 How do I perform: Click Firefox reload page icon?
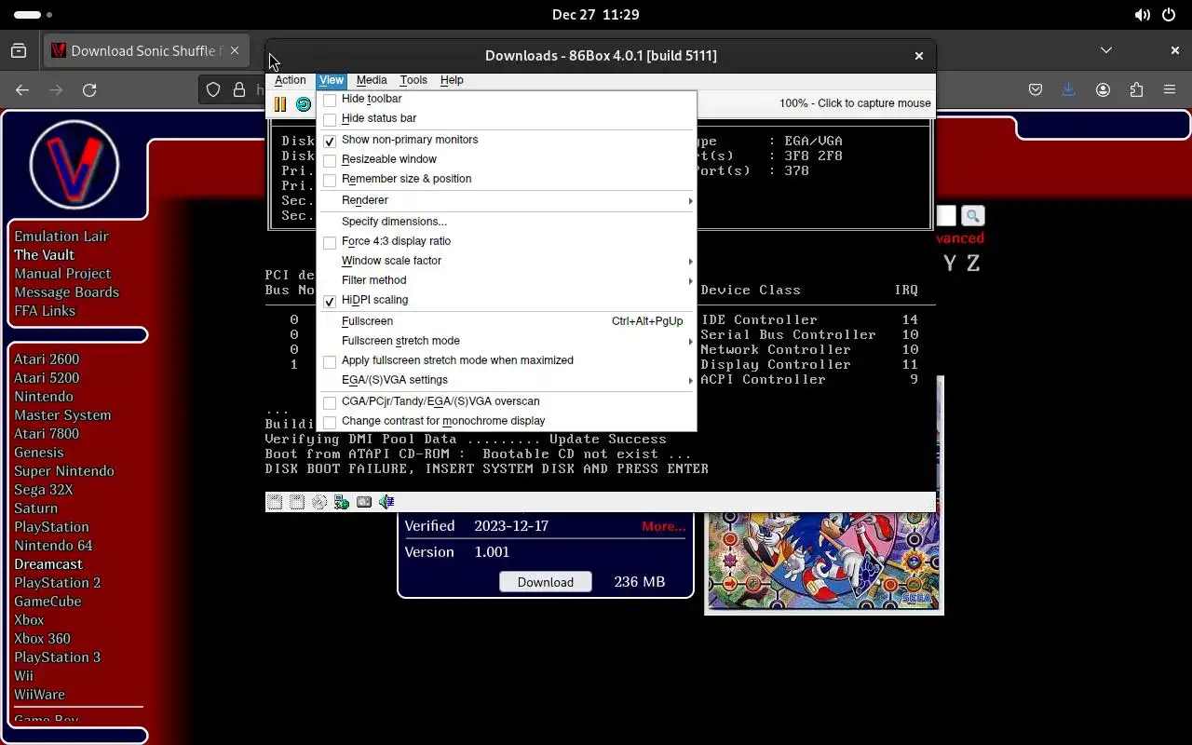89,89
